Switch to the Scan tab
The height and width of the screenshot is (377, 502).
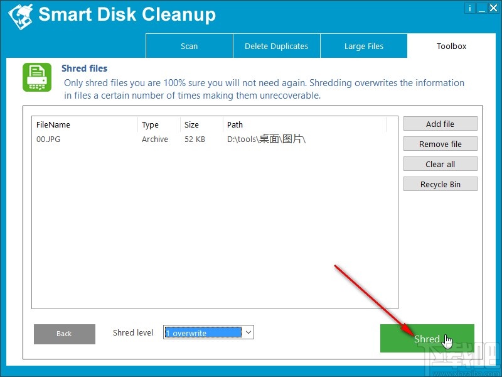[190, 46]
